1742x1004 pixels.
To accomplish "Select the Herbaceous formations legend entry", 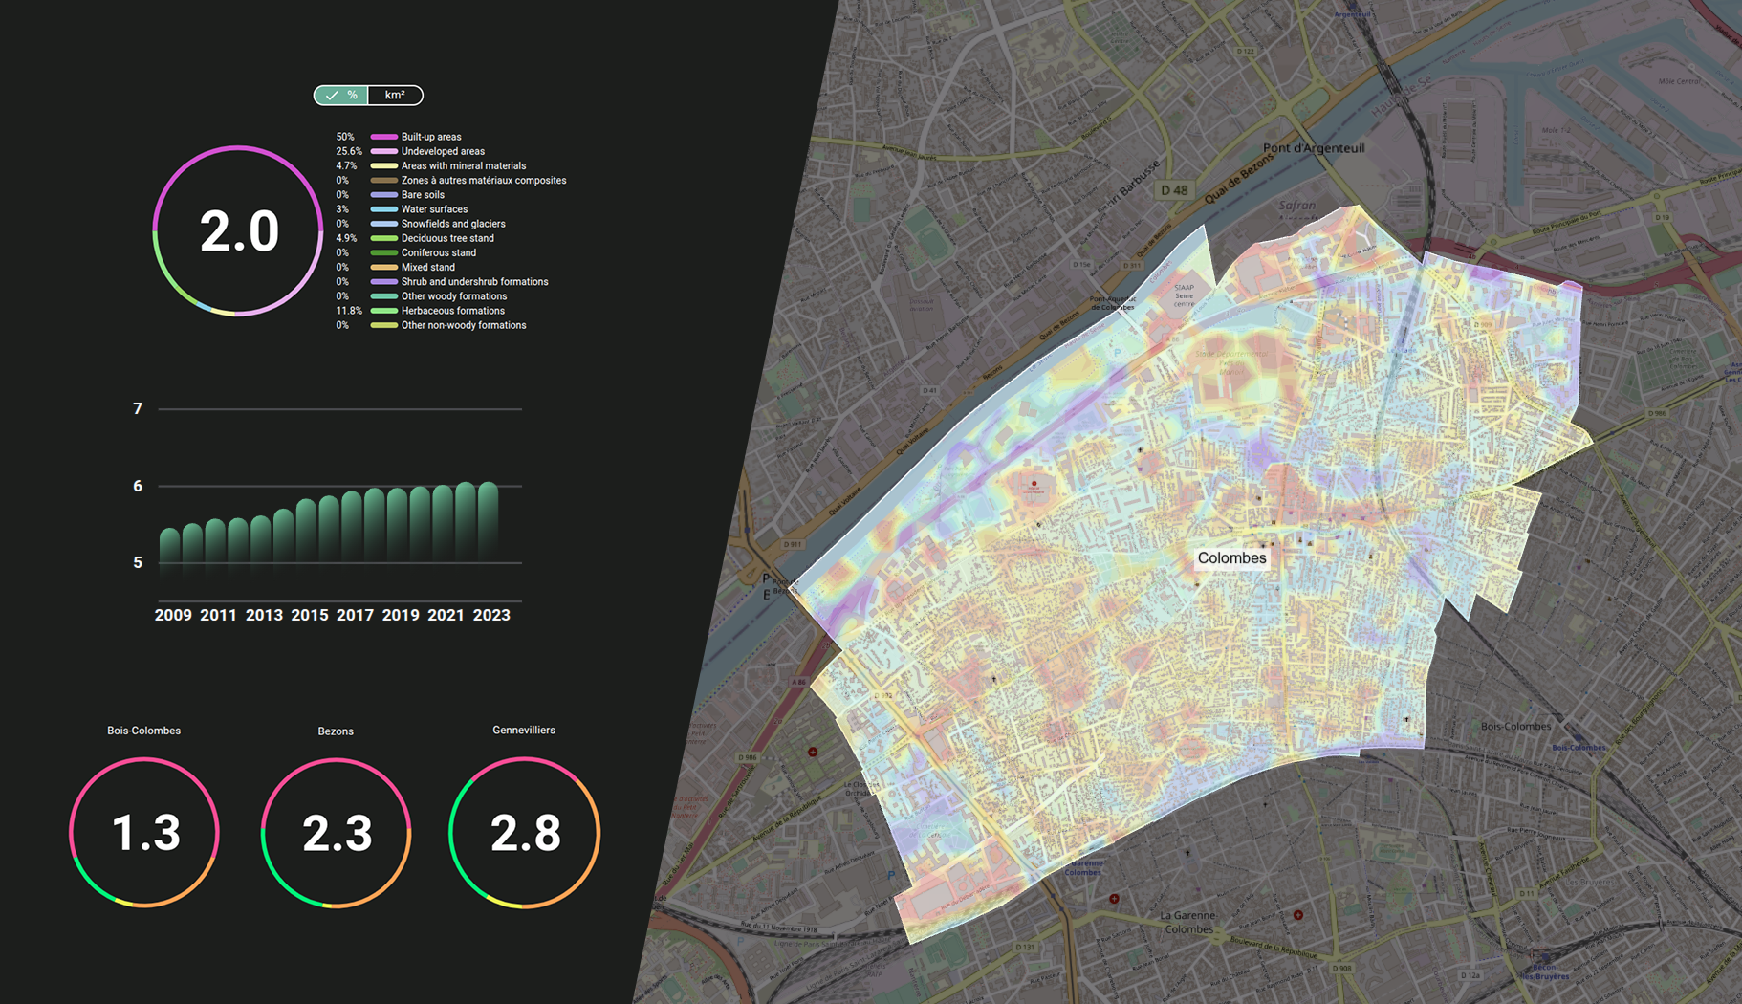I will click(x=452, y=311).
